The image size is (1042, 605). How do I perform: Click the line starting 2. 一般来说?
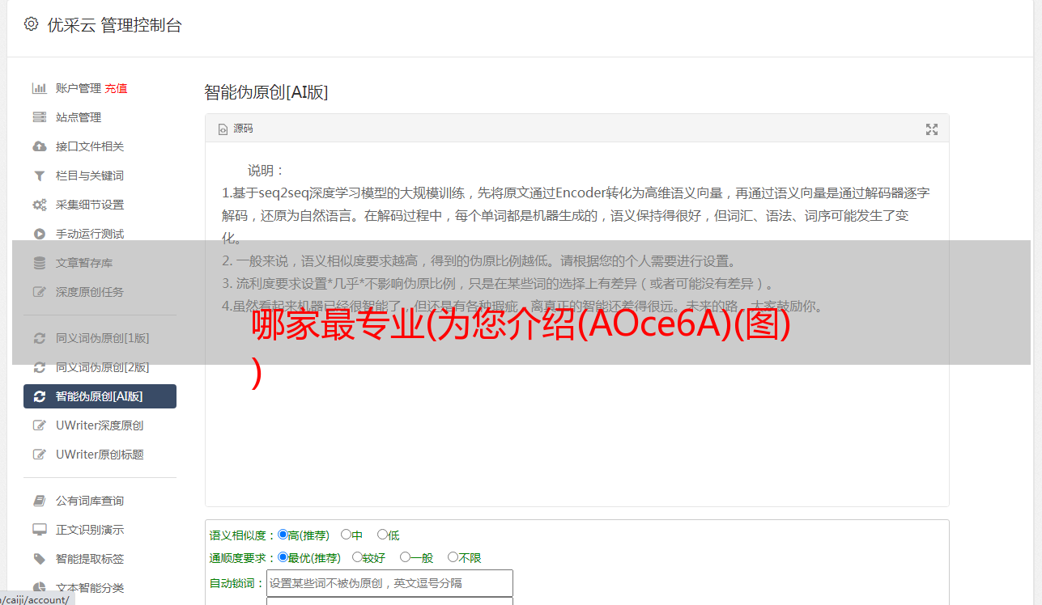(479, 261)
